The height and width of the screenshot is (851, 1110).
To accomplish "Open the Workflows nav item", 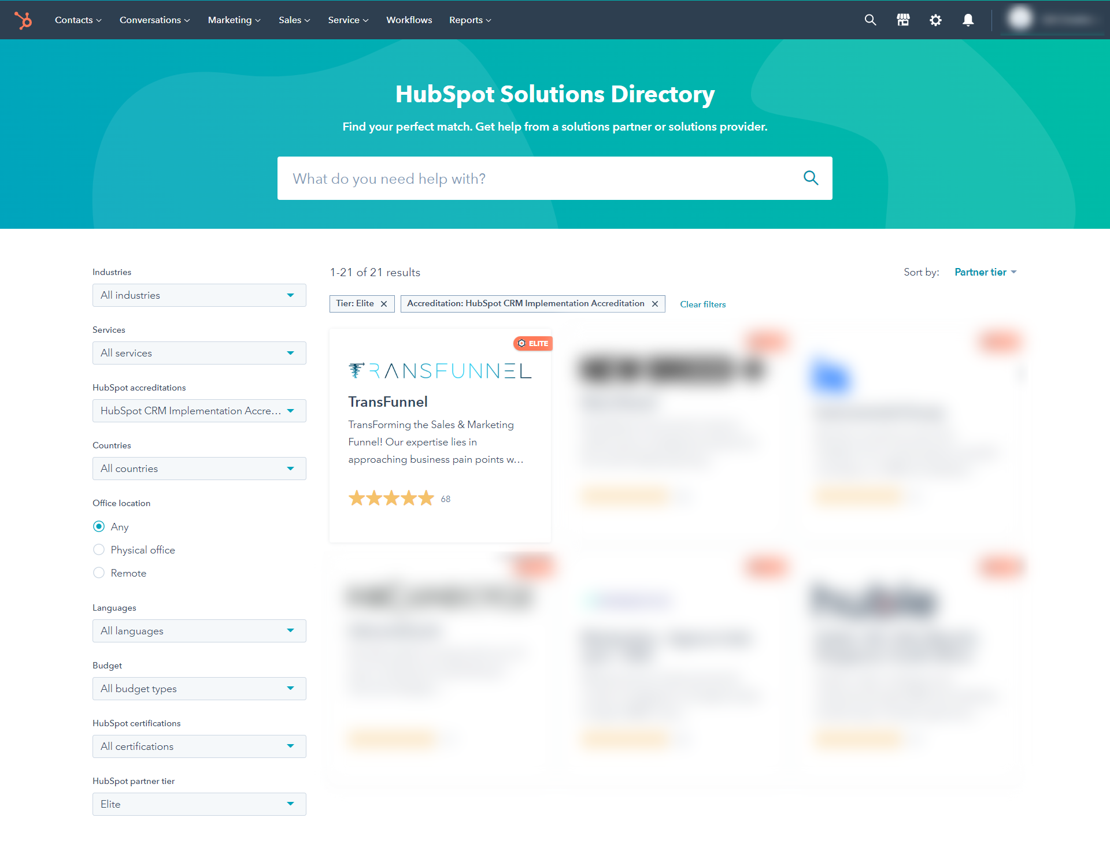I will (x=409, y=20).
